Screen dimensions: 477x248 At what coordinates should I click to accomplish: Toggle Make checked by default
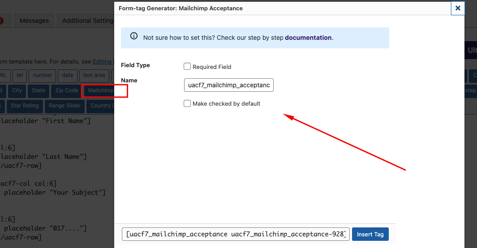pyautogui.click(x=187, y=104)
